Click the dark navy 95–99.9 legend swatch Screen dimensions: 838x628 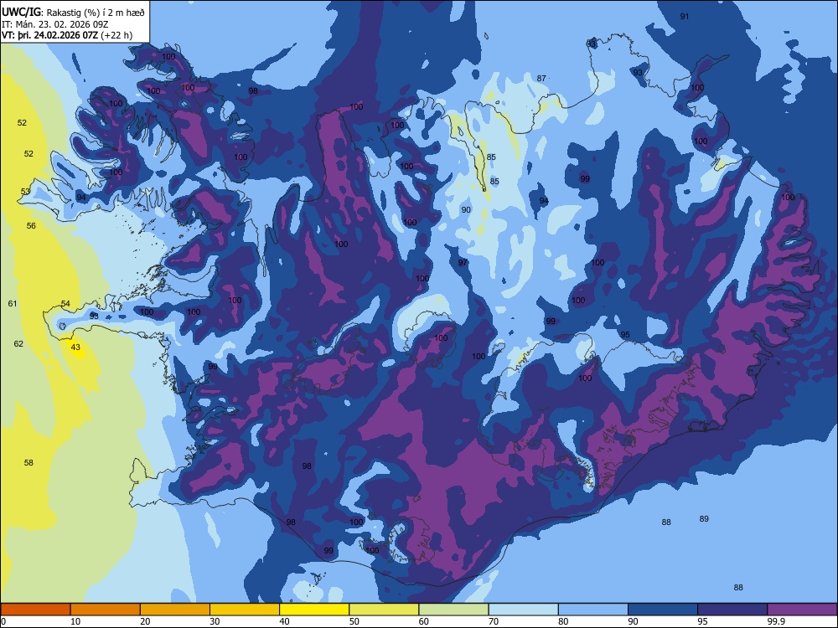coord(732,610)
